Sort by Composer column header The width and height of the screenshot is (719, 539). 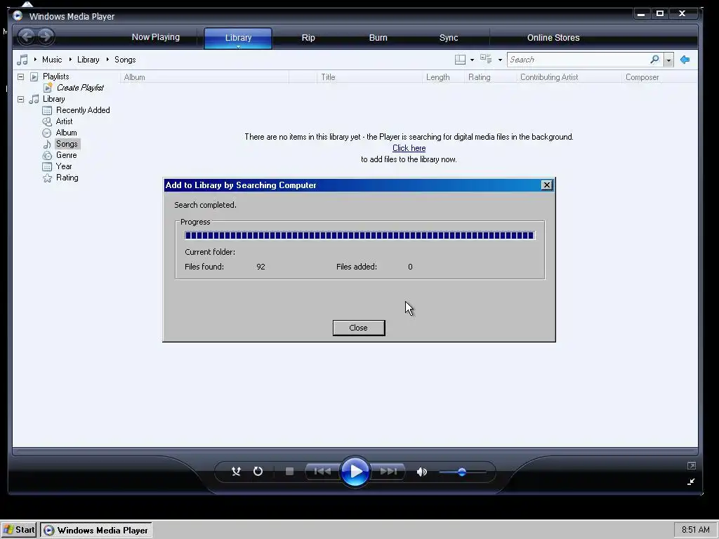coord(659,77)
